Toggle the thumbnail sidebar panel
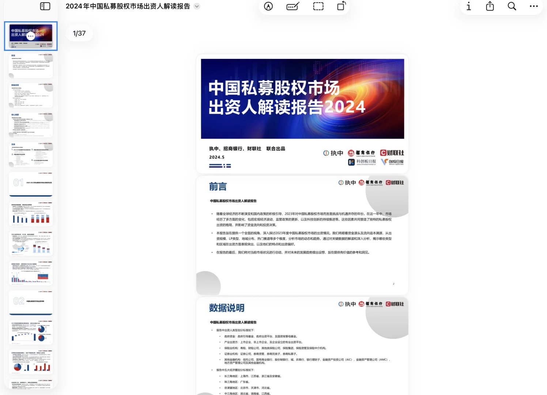547x395 pixels. [45, 6]
